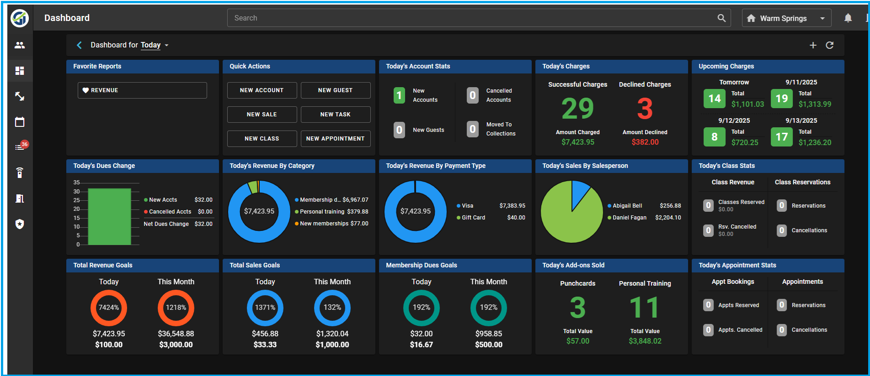Screen dimensions: 870x376
Task: Click the green New Accts bar in chart
Action: pyautogui.click(x=109, y=217)
